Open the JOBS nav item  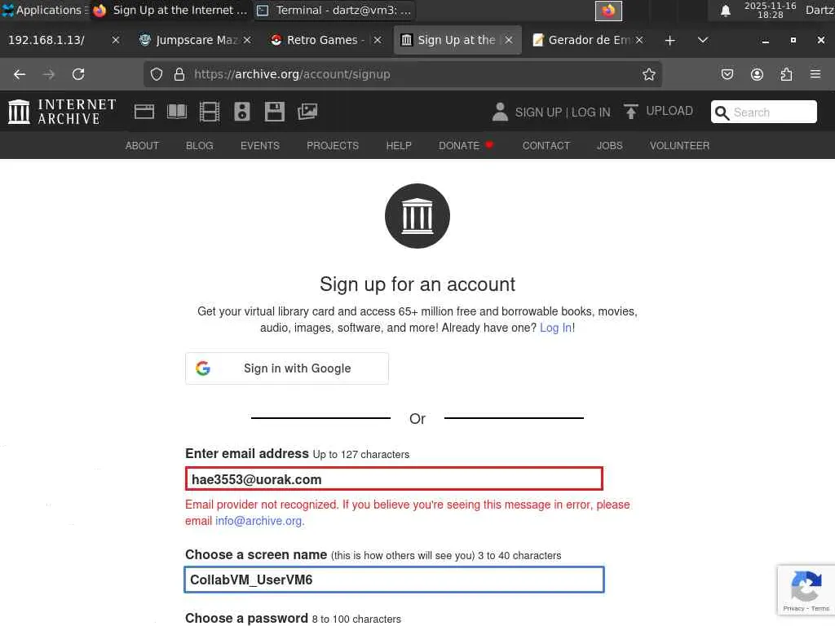click(x=610, y=146)
